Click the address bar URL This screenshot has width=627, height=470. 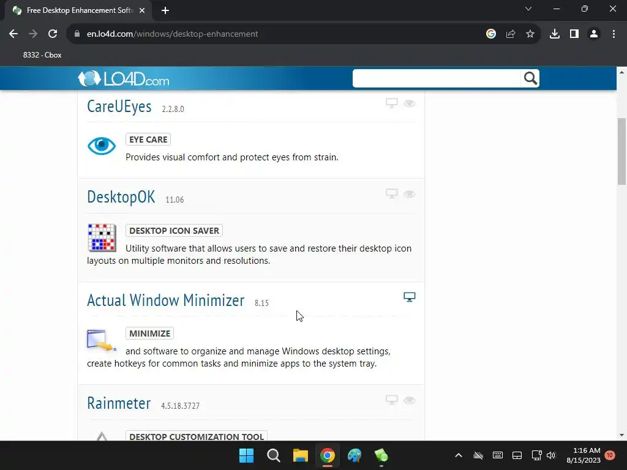tap(172, 34)
